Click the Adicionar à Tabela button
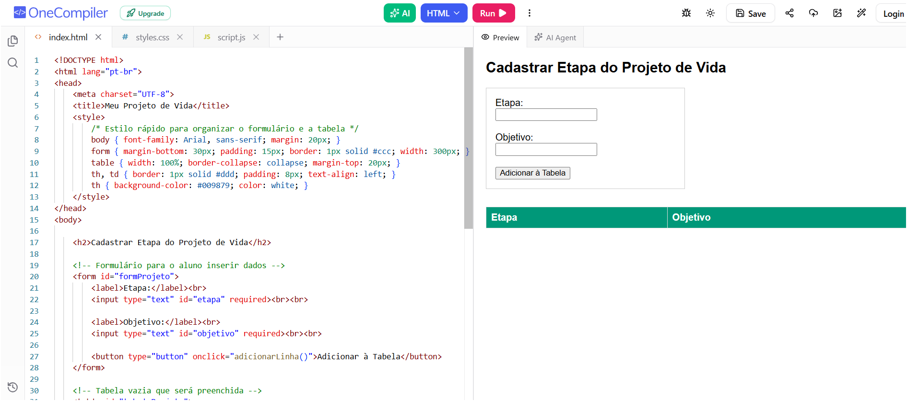This screenshot has width=907, height=401. pos(532,173)
